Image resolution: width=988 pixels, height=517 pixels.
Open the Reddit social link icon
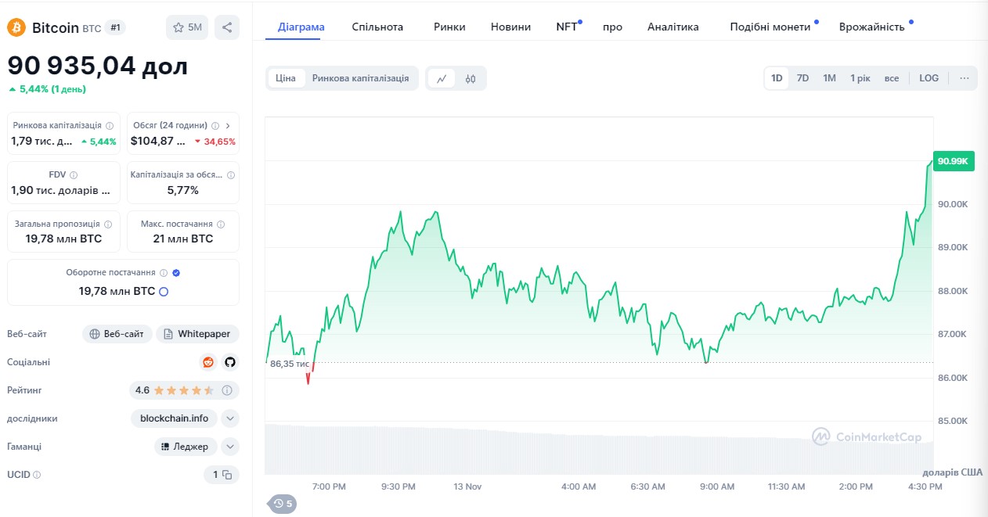(x=207, y=362)
